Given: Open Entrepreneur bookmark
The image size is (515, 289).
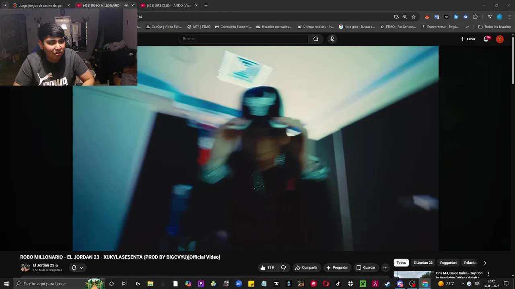Looking at the screenshot, I should [440, 27].
